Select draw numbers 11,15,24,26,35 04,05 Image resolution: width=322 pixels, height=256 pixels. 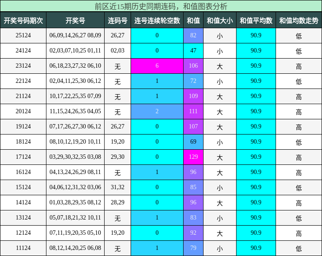coord(76,111)
